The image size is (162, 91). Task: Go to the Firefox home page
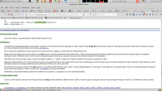click(12, 15)
